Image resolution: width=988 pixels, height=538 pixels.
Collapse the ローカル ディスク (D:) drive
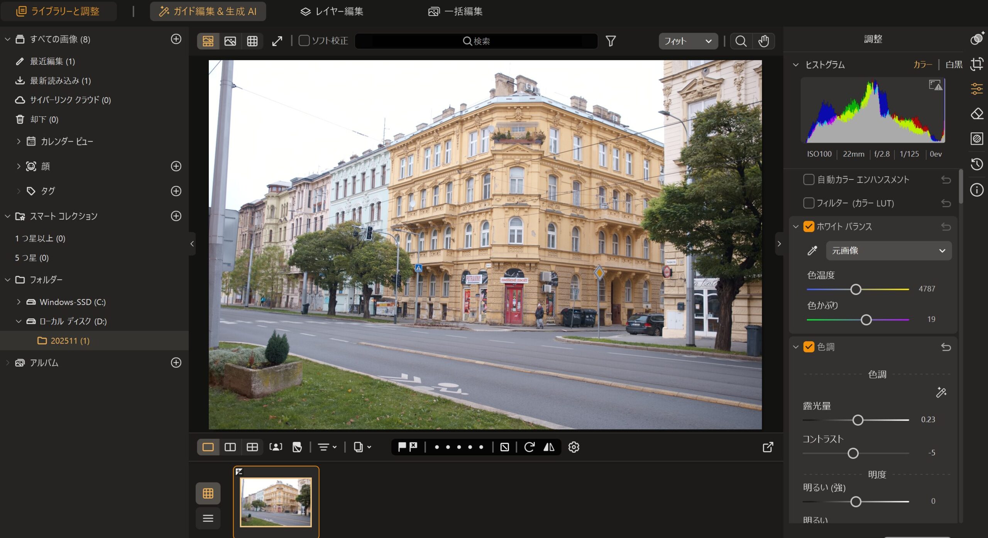(18, 321)
